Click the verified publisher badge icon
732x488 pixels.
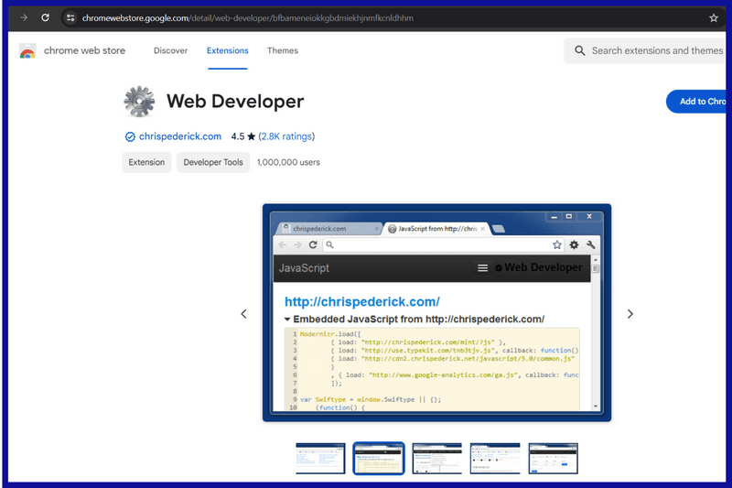[130, 136]
